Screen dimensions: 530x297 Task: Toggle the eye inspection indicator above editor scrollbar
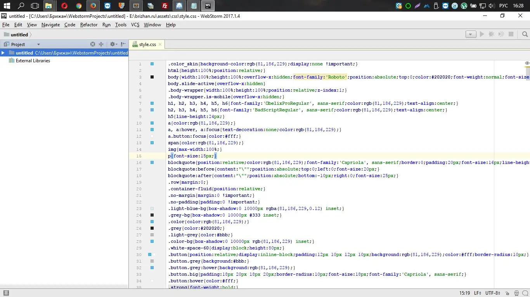click(527, 63)
